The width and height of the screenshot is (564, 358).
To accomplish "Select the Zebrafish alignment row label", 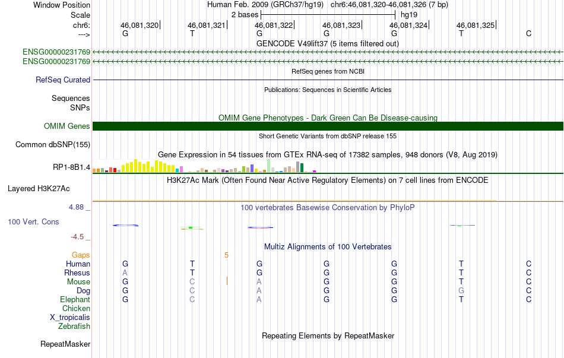I will tap(74, 327).
